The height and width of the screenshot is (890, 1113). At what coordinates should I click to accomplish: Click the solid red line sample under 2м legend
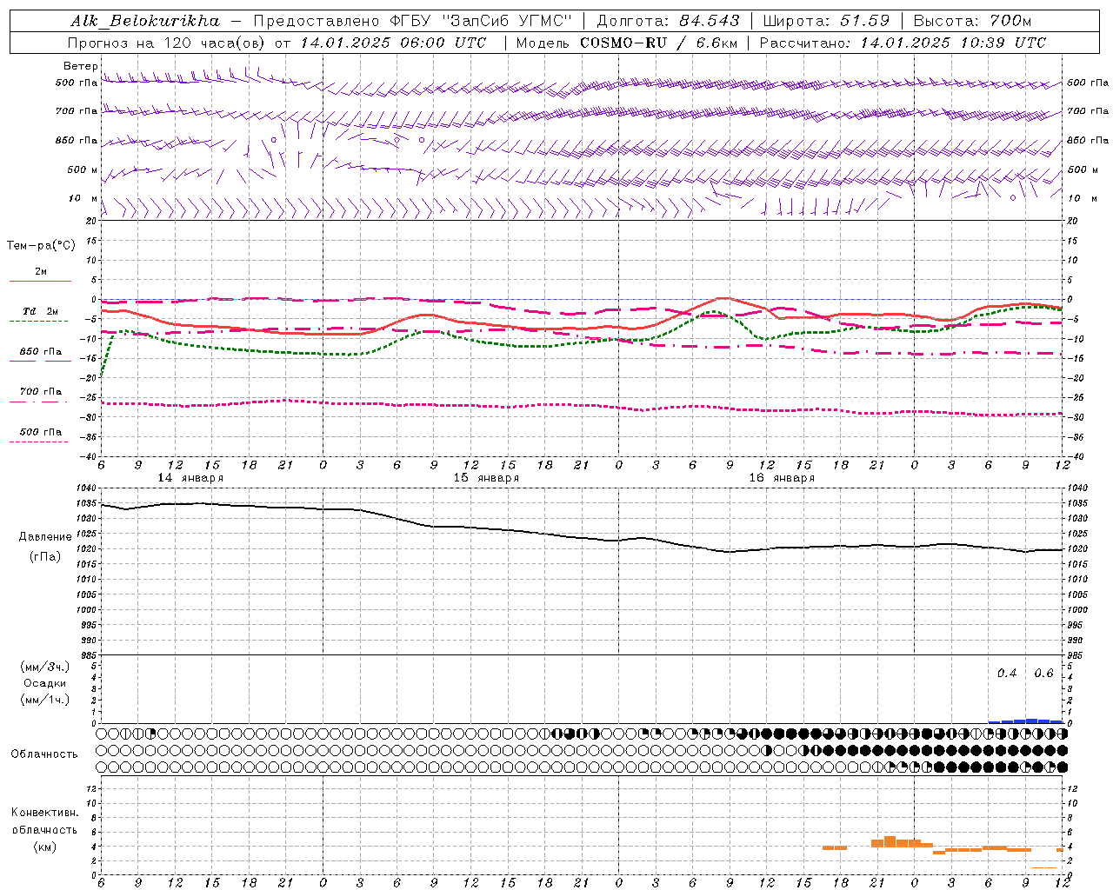tap(40, 282)
